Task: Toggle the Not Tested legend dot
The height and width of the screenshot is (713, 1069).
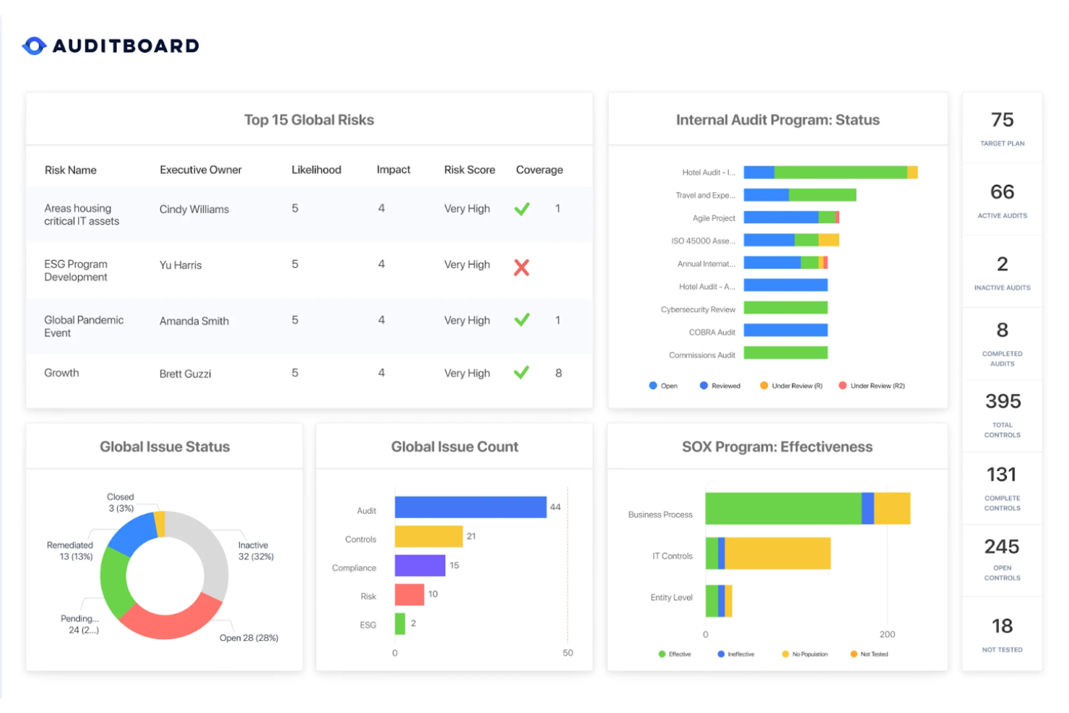Action: [854, 654]
